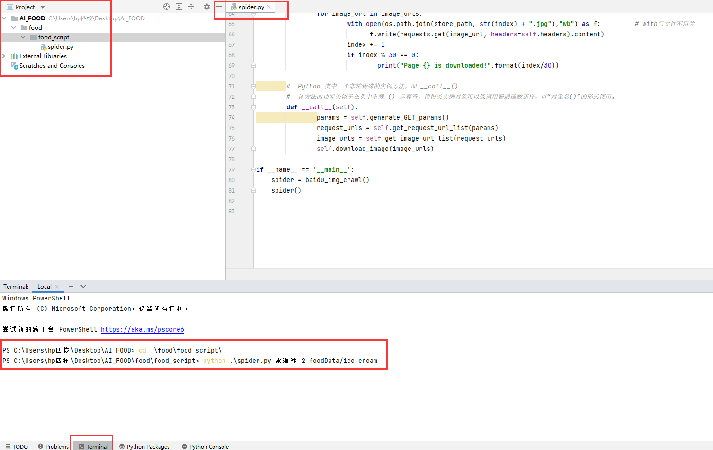Image resolution: width=713 pixels, height=450 pixels.
Task: Add a new terminal session
Action: click(71, 286)
